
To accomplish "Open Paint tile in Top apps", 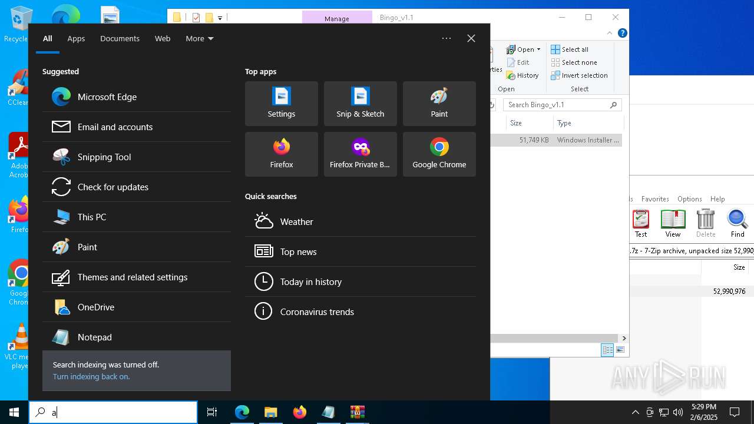I will 439,104.
